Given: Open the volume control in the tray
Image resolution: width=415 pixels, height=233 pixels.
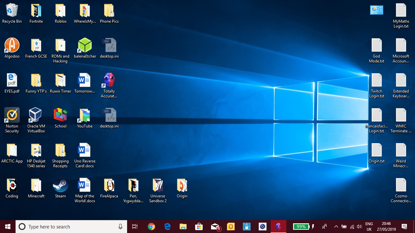Looking at the screenshot, I should click(359, 227).
